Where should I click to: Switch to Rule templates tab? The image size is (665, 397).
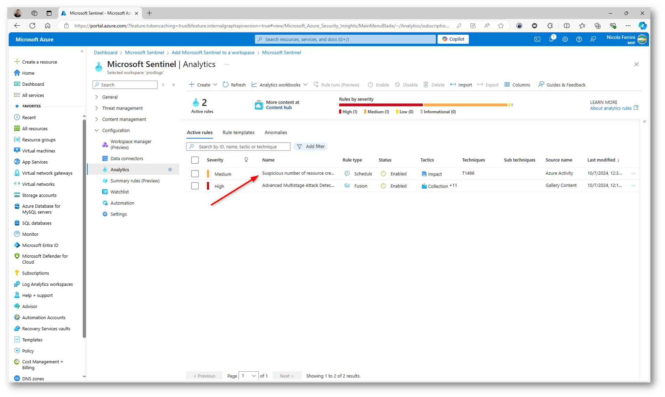point(238,133)
